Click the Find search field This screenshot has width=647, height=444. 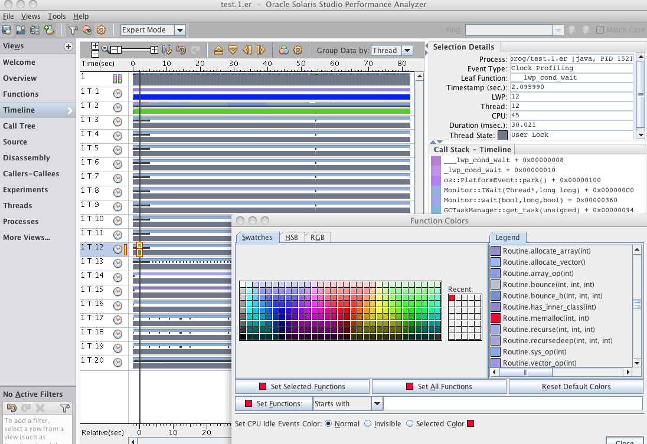[509, 29]
